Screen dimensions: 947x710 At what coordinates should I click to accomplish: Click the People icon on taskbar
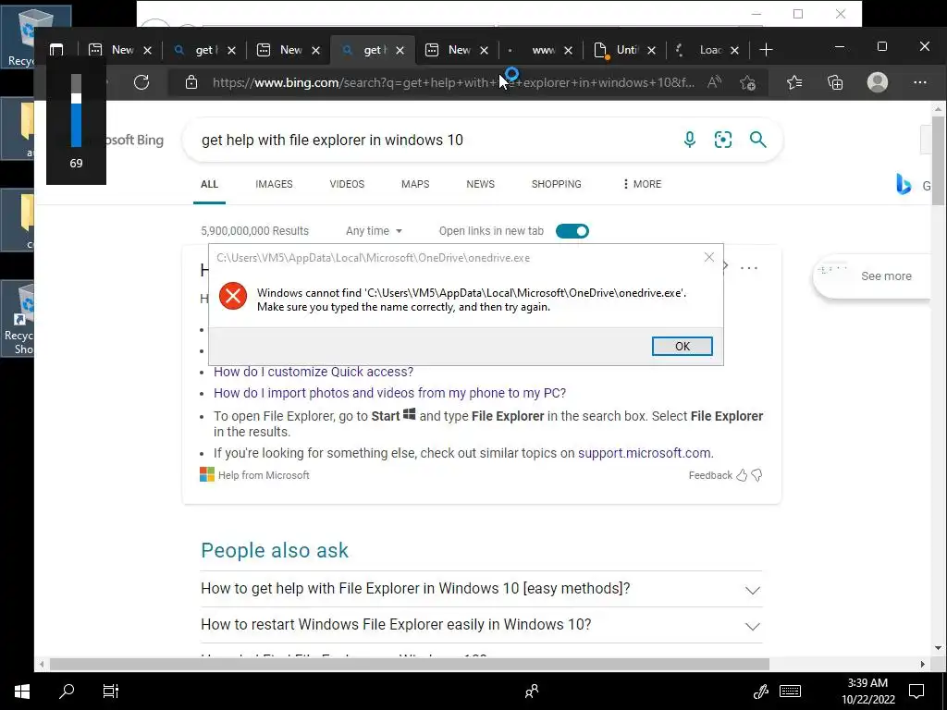pyautogui.click(x=532, y=692)
